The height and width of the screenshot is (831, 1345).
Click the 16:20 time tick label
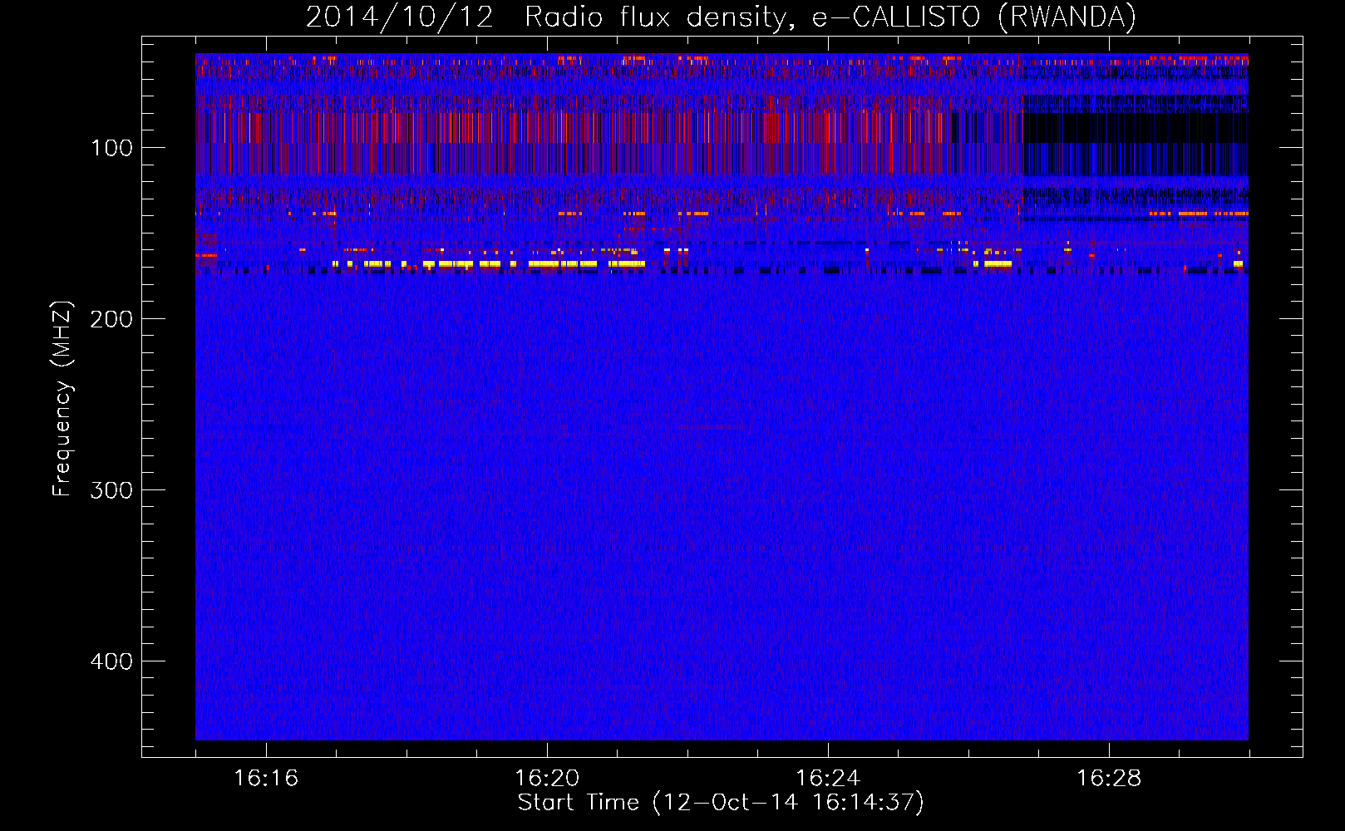tap(547, 779)
